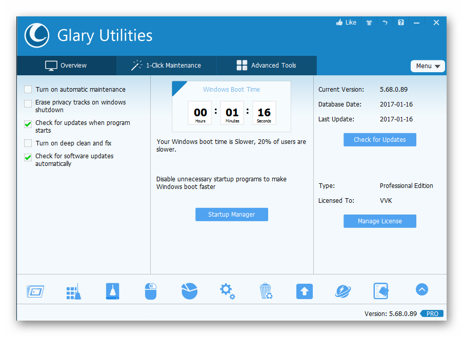Screen dimensions: 463x337
Task: Click the Disable unnecessary startup programs text
Action: click(222, 183)
